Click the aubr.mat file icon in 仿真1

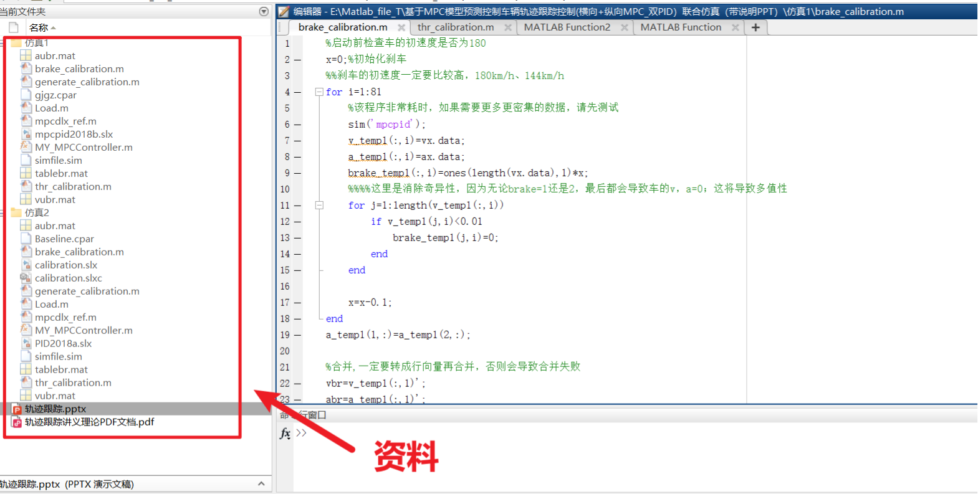click(26, 55)
